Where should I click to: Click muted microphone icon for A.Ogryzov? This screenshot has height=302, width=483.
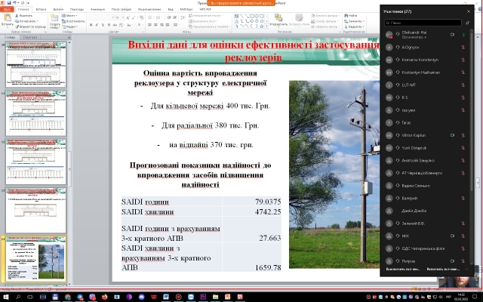click(x=462, y=47)
